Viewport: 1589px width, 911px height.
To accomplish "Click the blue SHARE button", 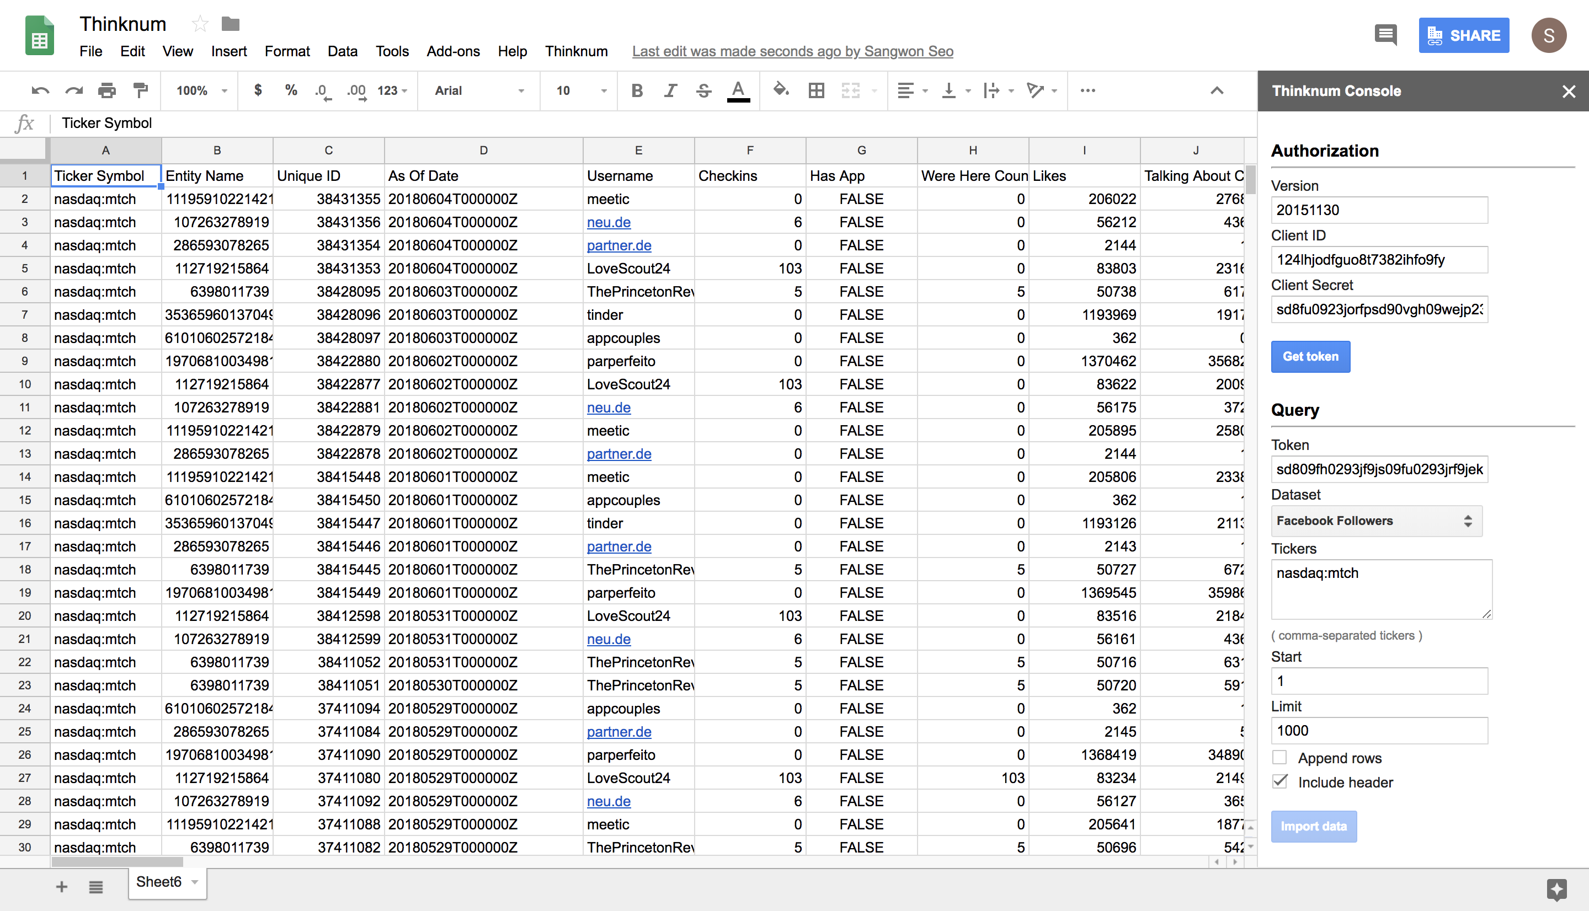I will 1463,36.
